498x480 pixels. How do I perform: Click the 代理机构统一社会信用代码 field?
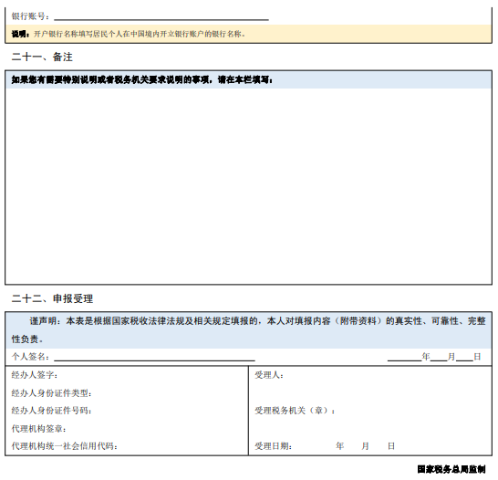point(182,446)
